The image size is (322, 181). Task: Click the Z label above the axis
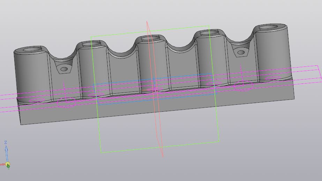point(6,142)
